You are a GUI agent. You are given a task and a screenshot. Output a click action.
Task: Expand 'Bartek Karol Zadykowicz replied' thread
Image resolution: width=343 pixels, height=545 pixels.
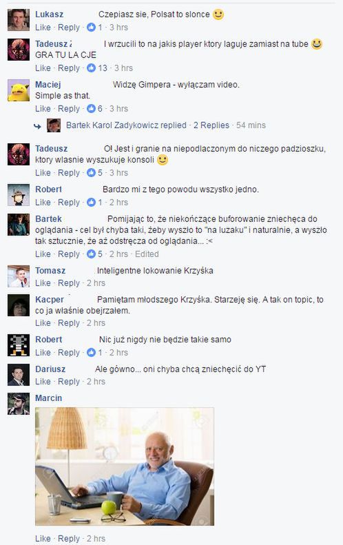tap(126, 125)
